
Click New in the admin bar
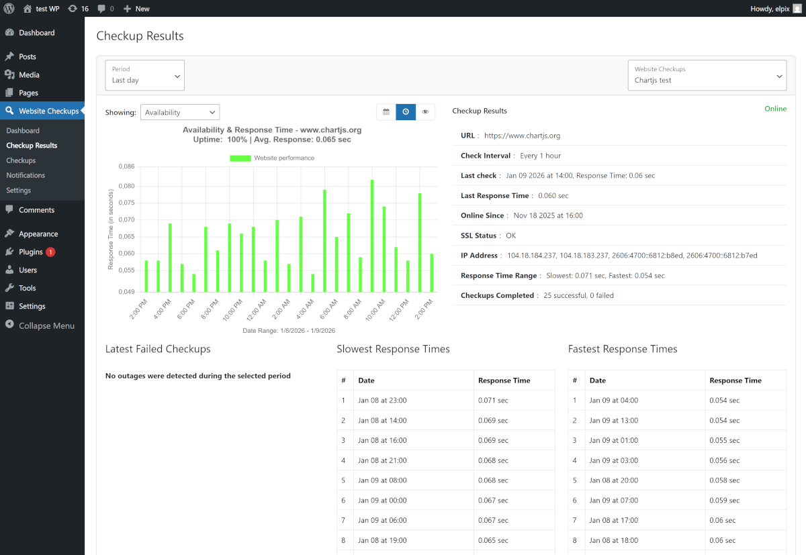[136, 9]
